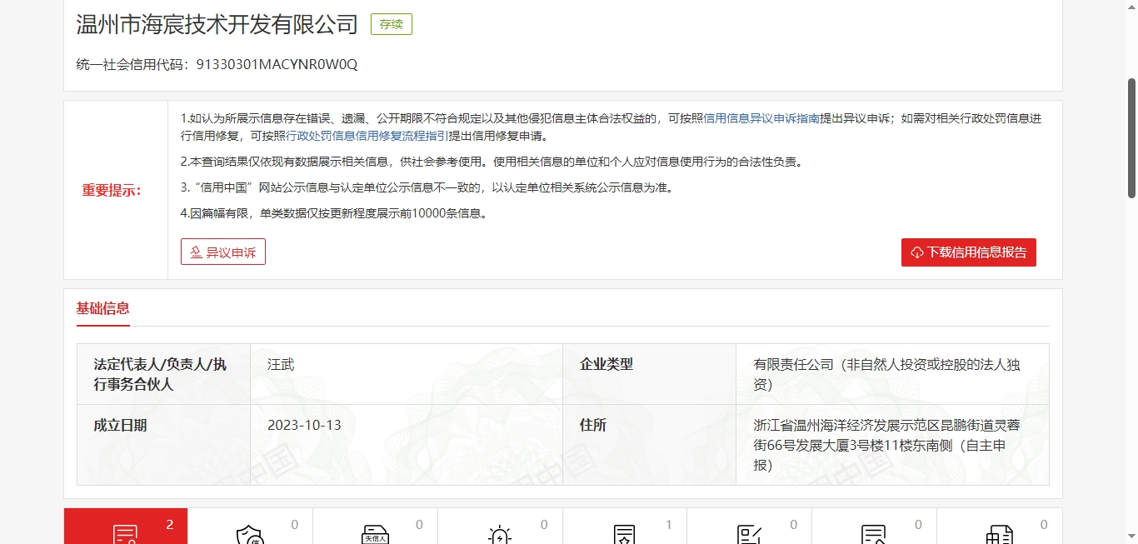This screenshot has width=1138, height=544.
Task: Select the 基础信息 tab heading
Action: pyautogui.click(x=103, y=308)
